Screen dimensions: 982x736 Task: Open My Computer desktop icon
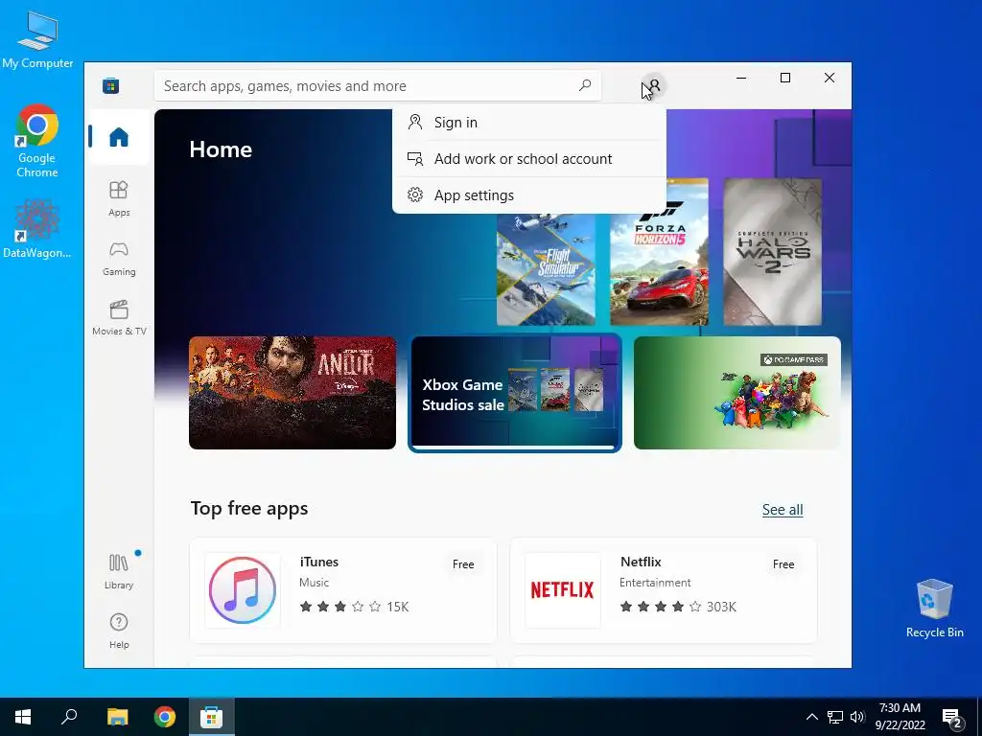click(x=37, y=40)
